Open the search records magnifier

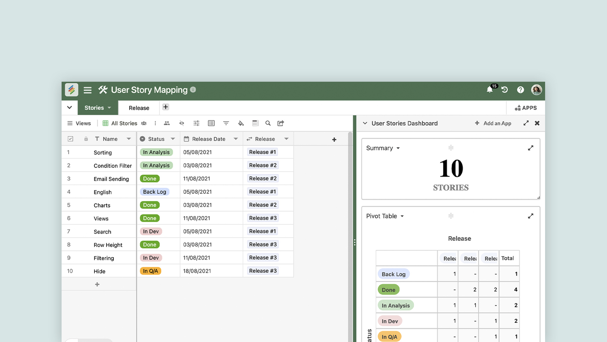tap(268, 123)
